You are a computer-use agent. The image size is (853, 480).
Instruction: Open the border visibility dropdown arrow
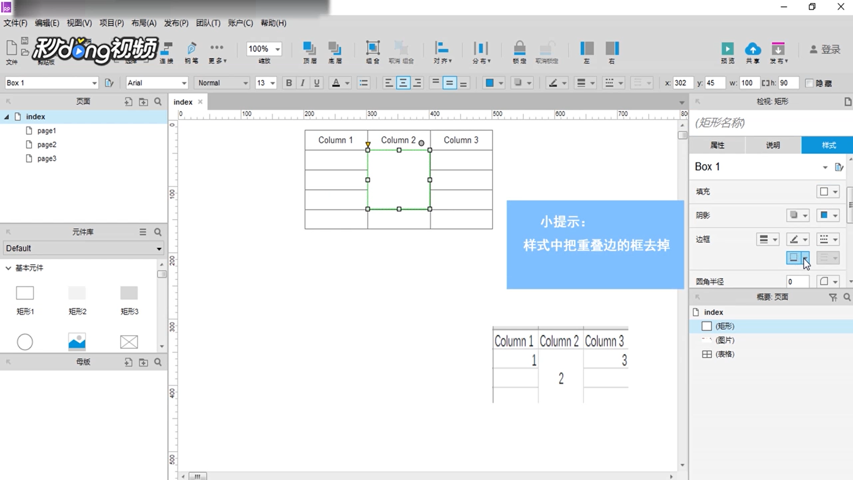pos(805,258)
